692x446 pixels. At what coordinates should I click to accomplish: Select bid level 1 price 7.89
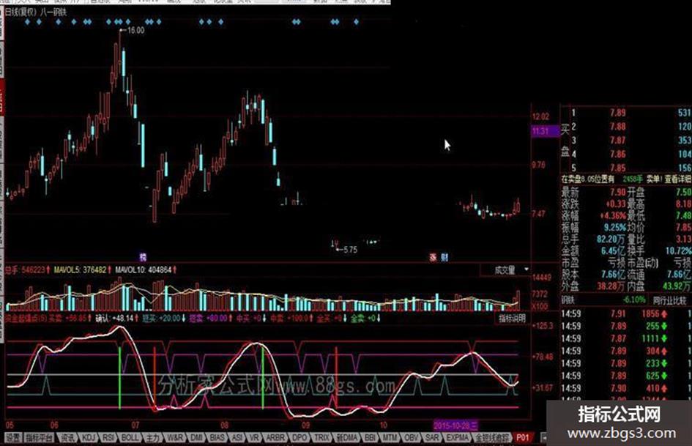pos(617,113)
